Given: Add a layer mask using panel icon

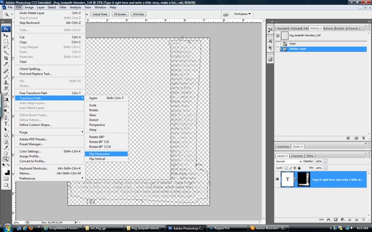Looking at the screenshot, I should 335,219.
